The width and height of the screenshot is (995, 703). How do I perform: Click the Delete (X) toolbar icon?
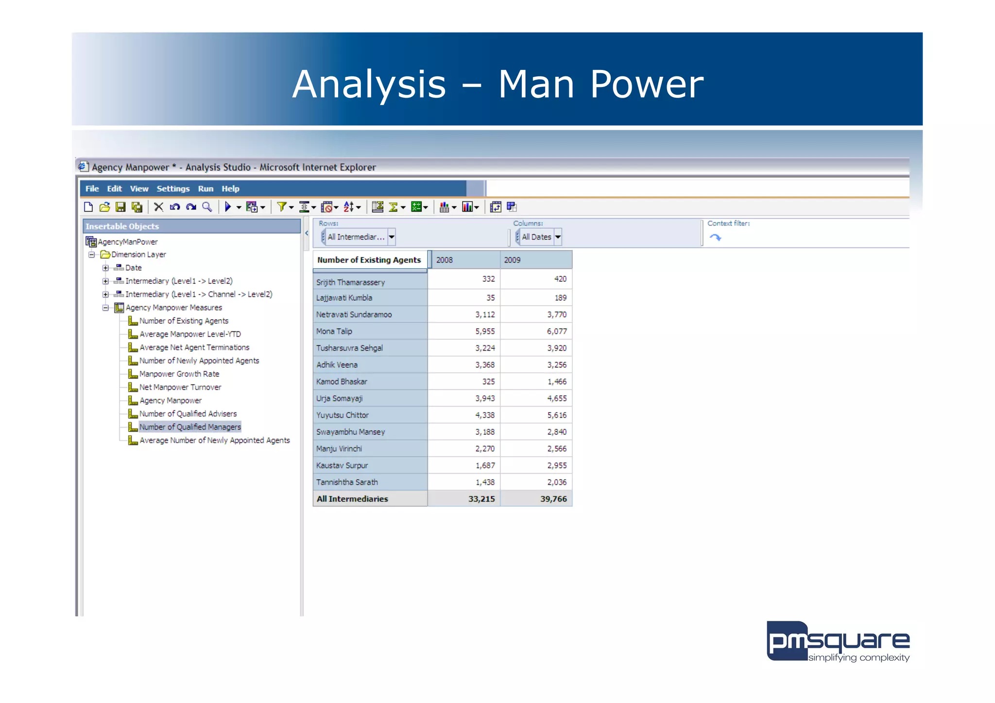pyautogui.click(x=158, y=207)
